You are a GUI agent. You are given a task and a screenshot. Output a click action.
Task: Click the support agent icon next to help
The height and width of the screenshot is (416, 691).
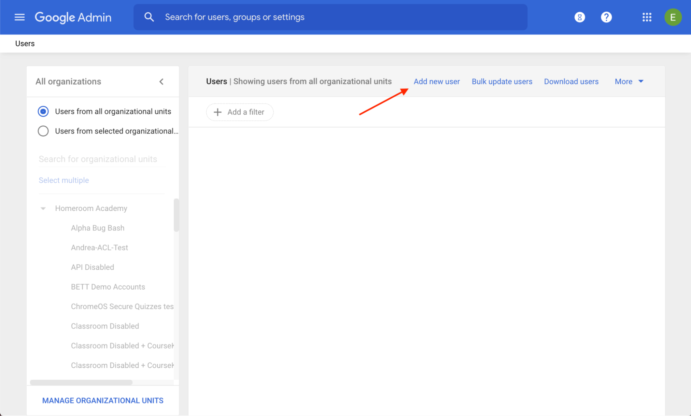pyautogui.click(x=579, y=17)
